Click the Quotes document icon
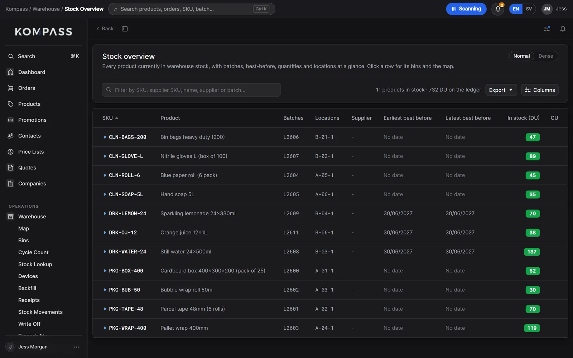Screen dimensions: 573x358 click(11, 168)
